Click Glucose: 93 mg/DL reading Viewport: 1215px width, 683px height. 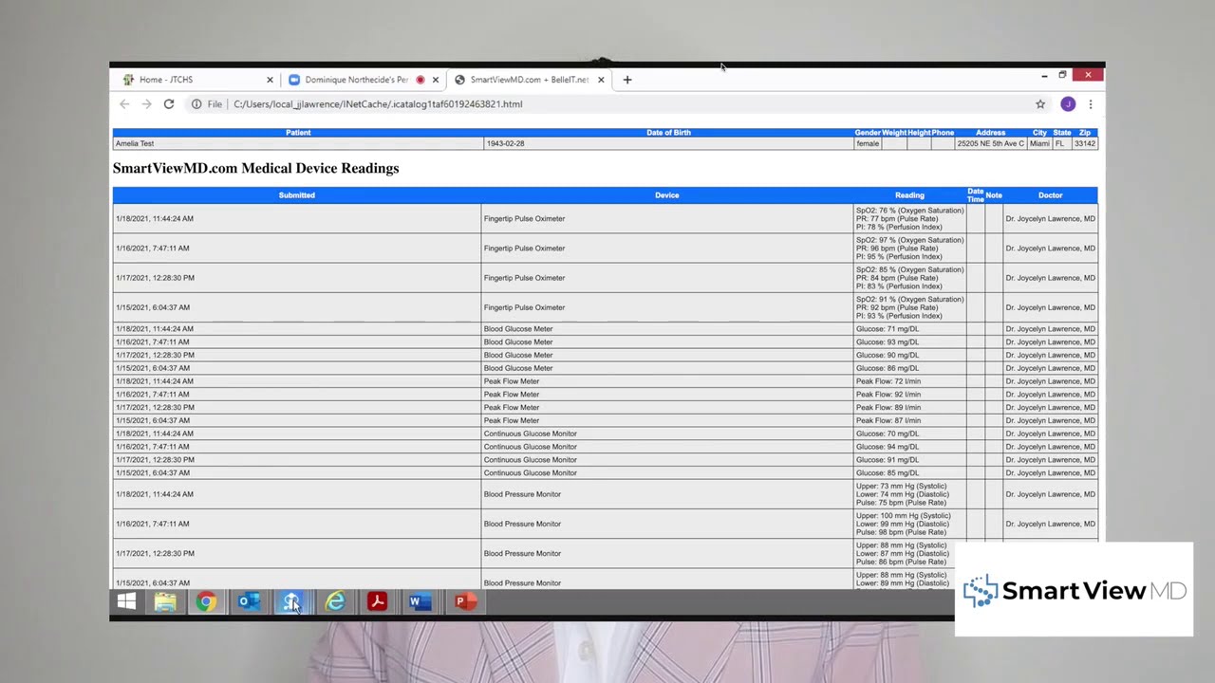[888, 342]
